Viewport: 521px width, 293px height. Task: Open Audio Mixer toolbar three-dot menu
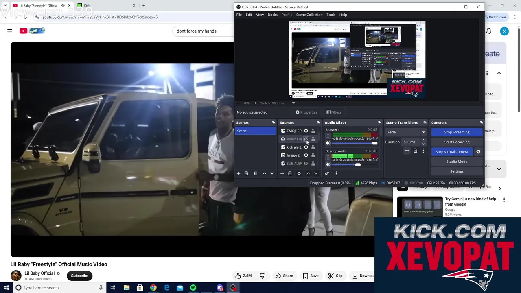(336, 173)
